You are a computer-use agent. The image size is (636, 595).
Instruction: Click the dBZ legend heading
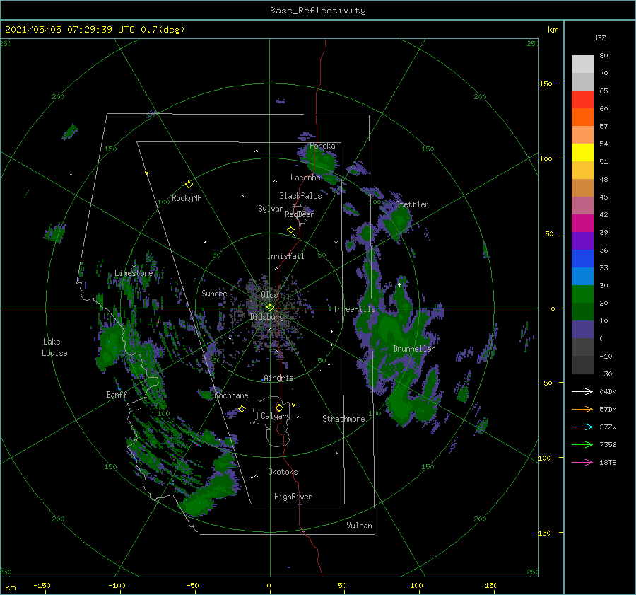coord(599,37)
